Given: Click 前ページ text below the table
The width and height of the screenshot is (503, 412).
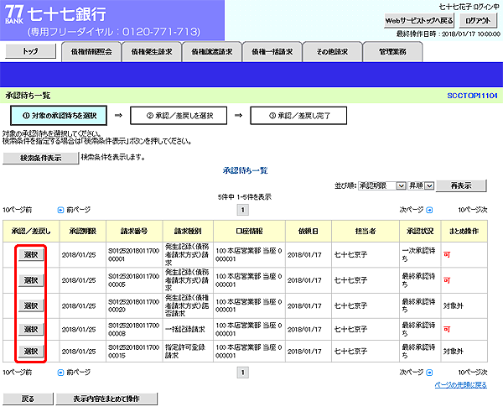Looking at the screenshot, I should 78,373.
